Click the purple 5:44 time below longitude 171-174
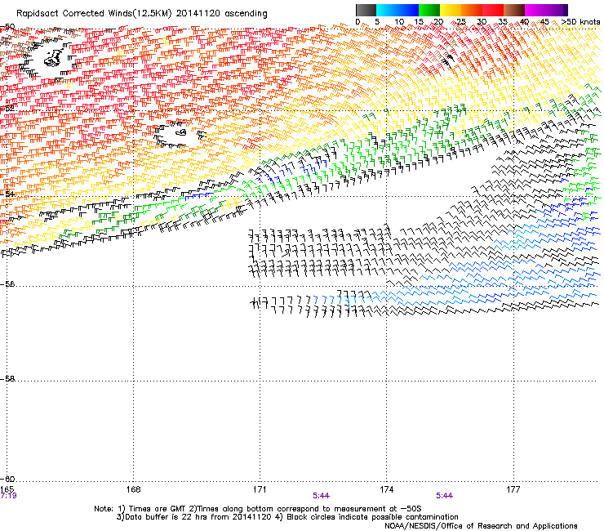The height and width of the screenshot is (531, 604). [x=322, y=496]
